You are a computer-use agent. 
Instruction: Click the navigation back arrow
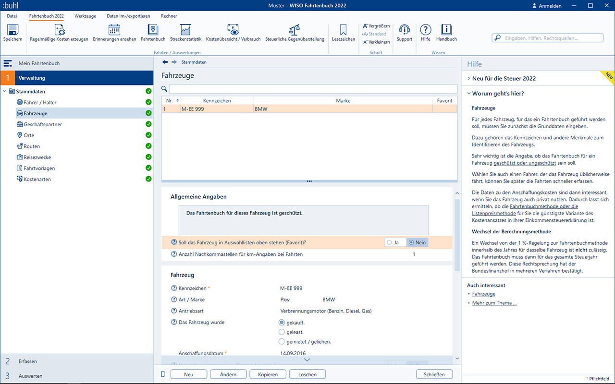[165, 62]
